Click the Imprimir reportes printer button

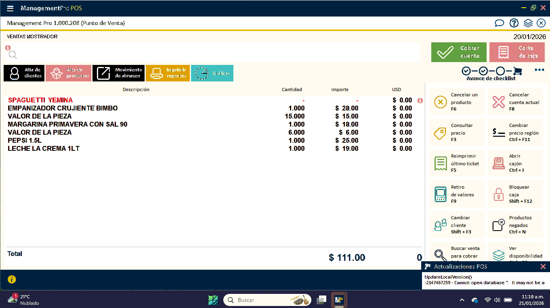point(168,73)
